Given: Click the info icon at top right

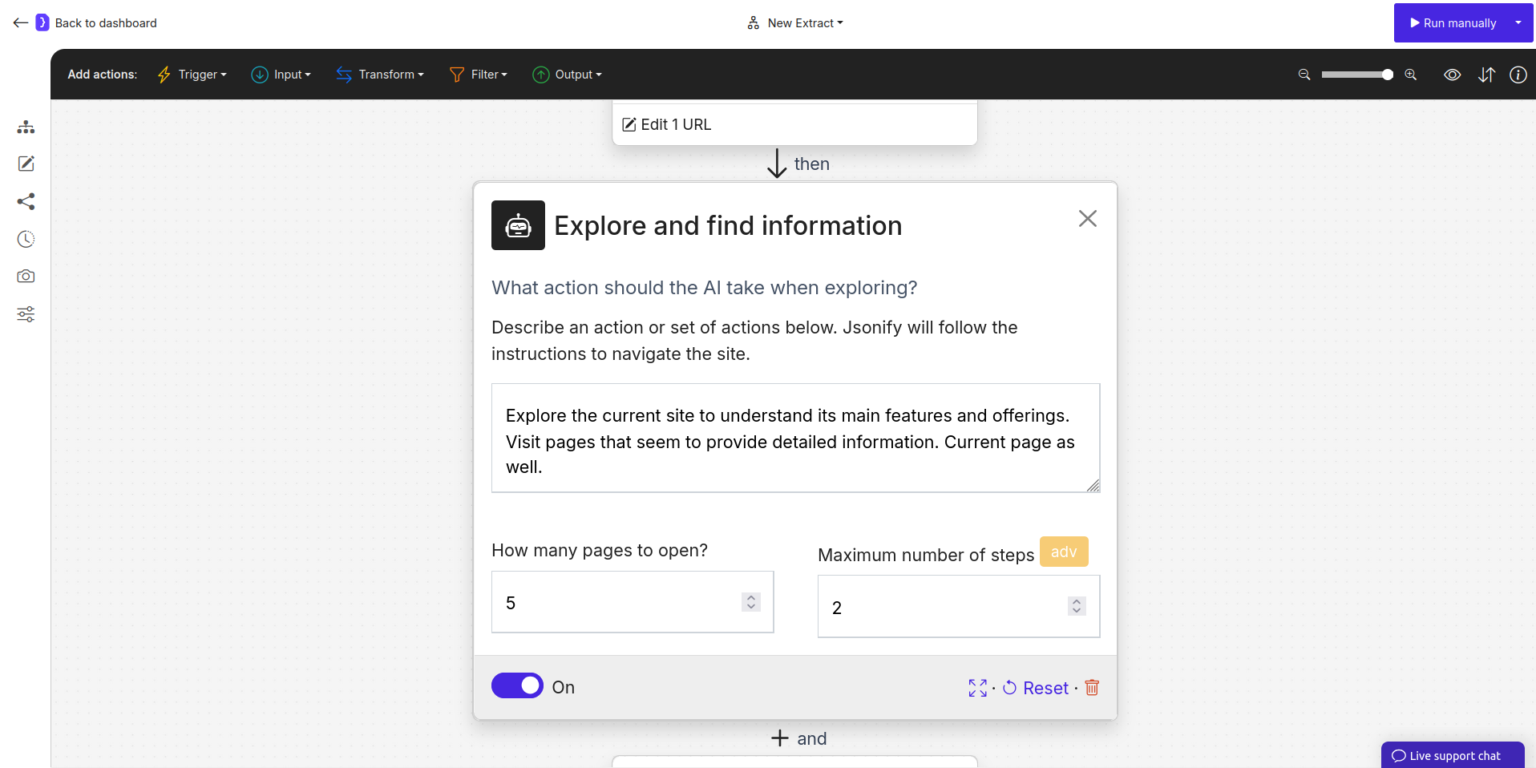Looking at the screenshot, I should click(x=1519, y=75).
